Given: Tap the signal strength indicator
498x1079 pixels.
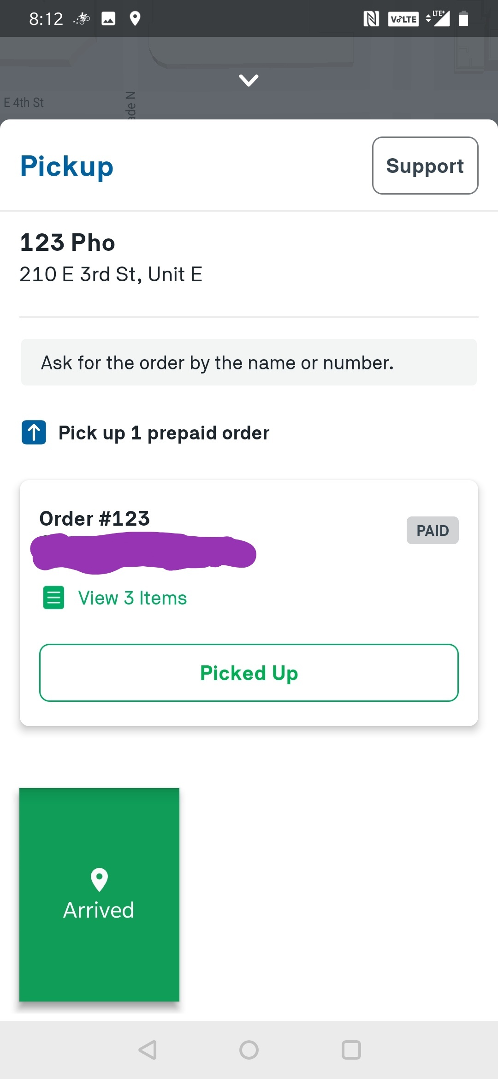Looking at the screenshot, I should coord(439,19).
